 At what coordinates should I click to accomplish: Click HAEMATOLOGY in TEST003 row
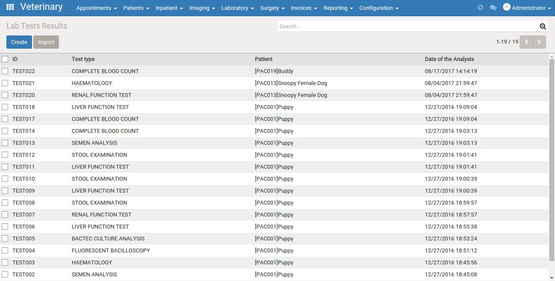pos(92,263)
